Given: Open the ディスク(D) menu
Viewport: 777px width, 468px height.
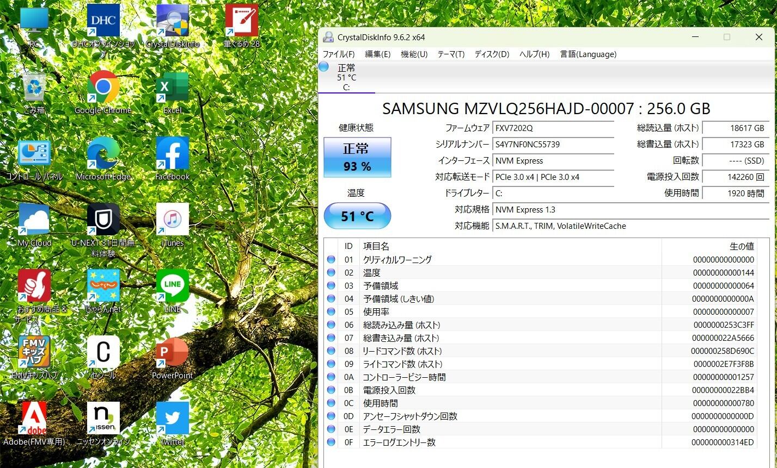Looking at the screenshot, I should (x=492, y=54).
